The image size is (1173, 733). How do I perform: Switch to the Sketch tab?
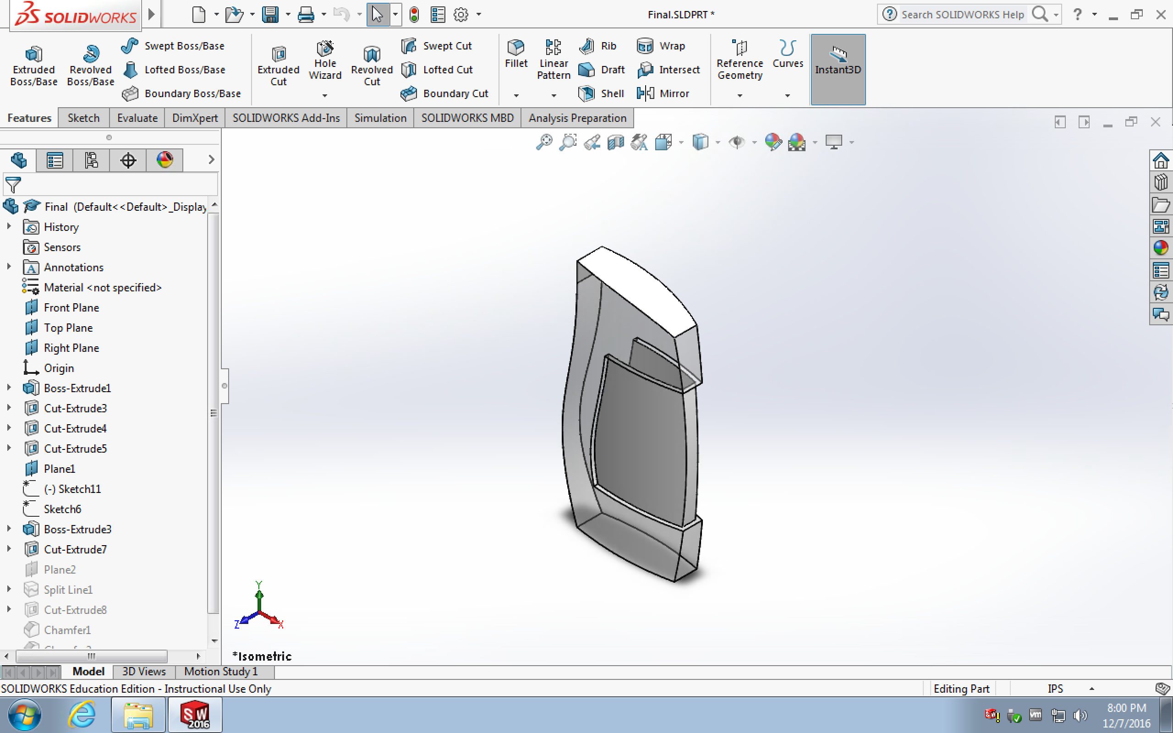click(83, 118)
